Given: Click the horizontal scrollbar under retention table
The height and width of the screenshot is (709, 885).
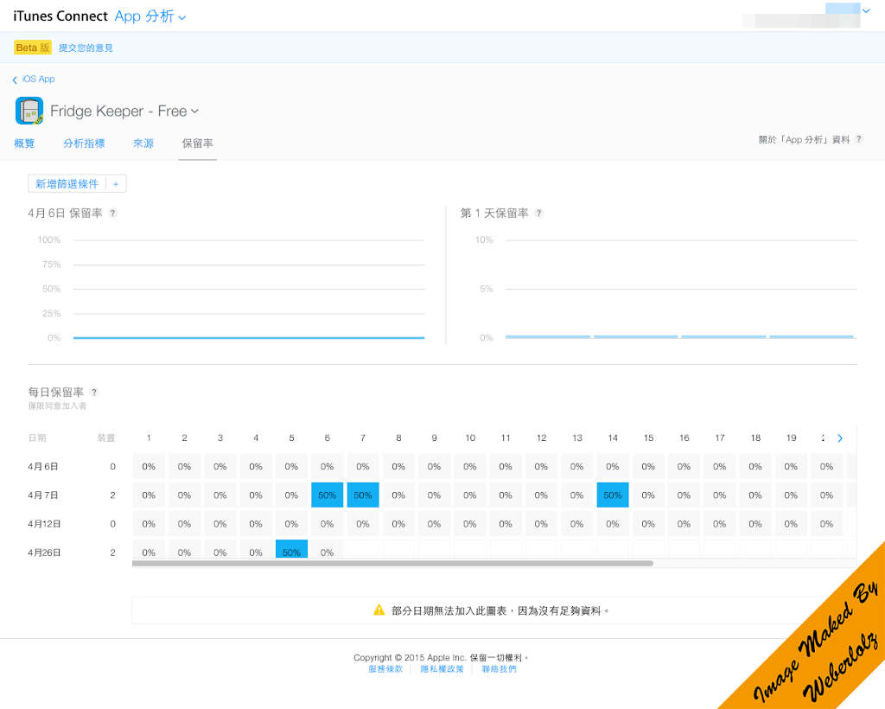Looking at the screenshot, I should pyautogui.click(x=392, y=563).
